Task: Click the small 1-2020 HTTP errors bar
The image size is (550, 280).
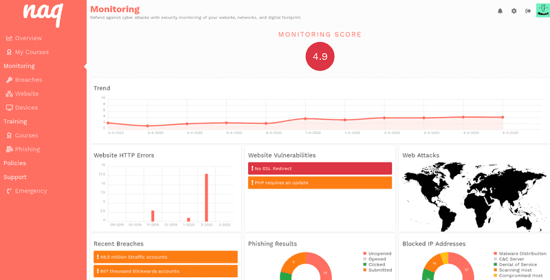Action: [188, 219]
